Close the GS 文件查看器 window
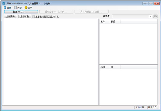 point(157,3)
